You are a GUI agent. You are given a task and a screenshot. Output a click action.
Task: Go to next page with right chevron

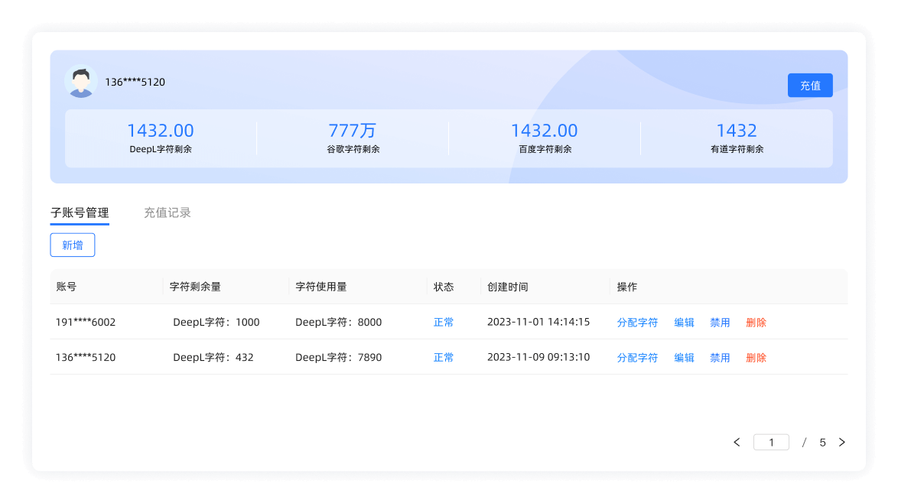point(842,442)
